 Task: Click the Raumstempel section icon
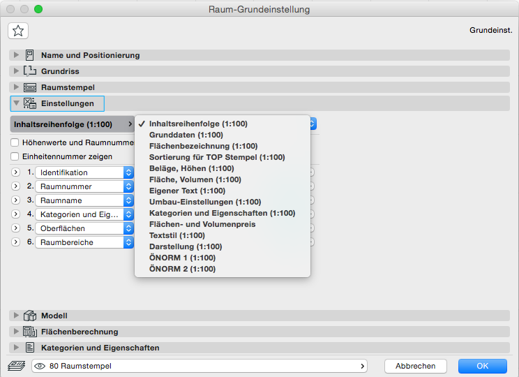pos(29,87)
